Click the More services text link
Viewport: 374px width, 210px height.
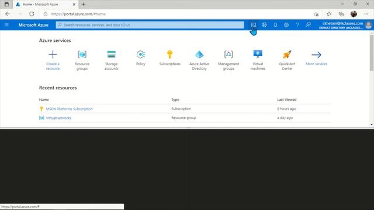click(x=316, y=64)
